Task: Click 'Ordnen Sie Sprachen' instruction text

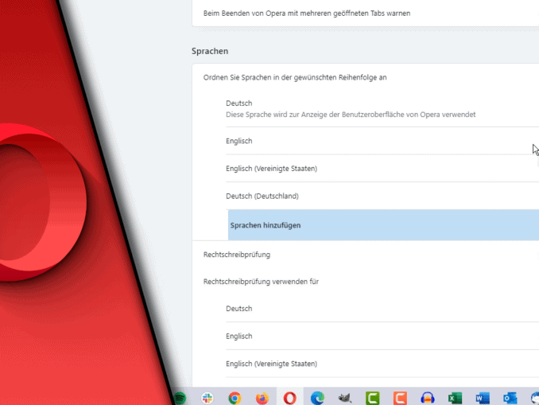Action: [295, 77]
